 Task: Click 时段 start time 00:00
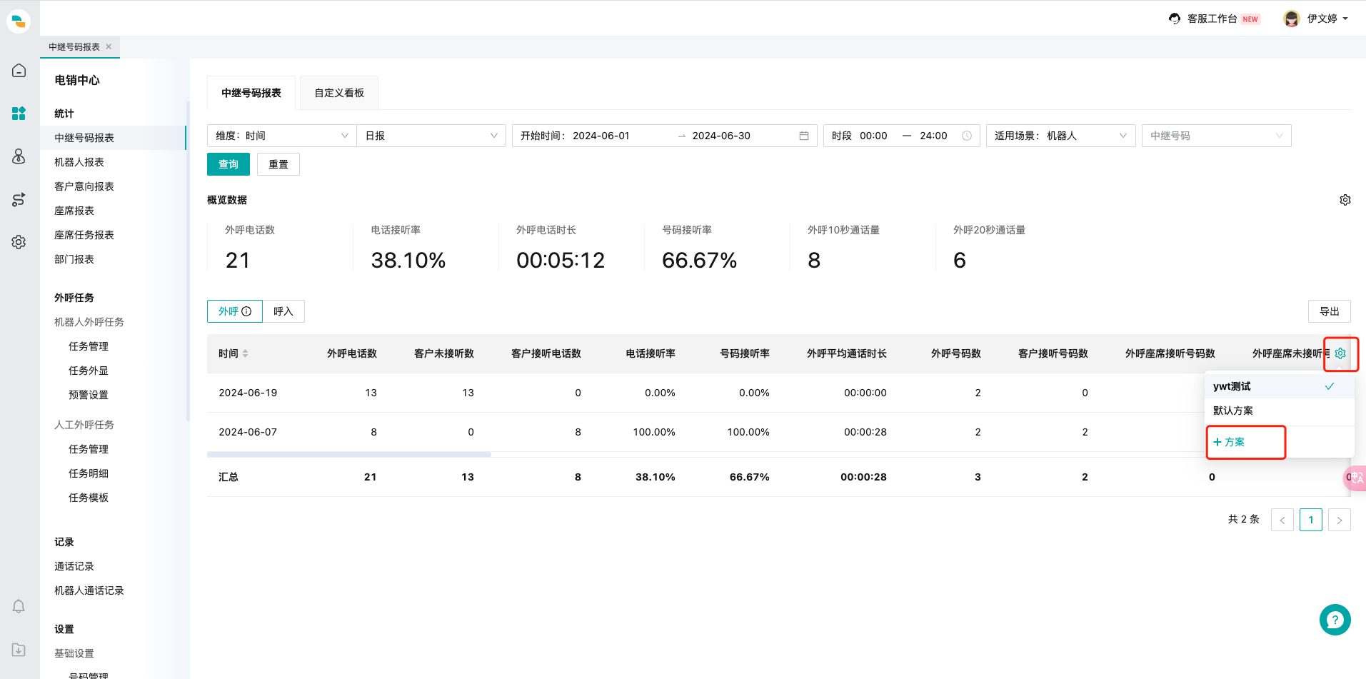(873, 136)
